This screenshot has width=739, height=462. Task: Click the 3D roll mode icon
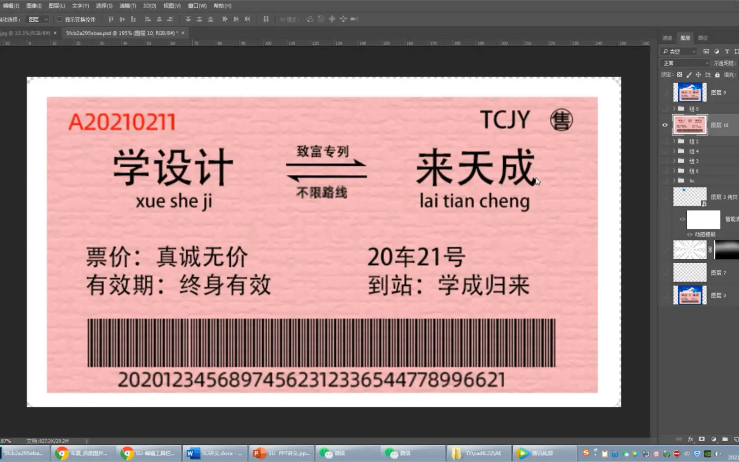[321, 19]
